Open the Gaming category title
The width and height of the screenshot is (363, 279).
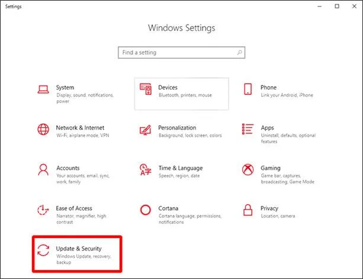271,168
